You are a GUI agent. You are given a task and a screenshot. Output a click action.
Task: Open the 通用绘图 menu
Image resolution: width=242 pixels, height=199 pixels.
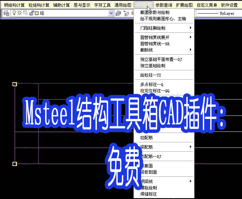click(x=123, y=5)
